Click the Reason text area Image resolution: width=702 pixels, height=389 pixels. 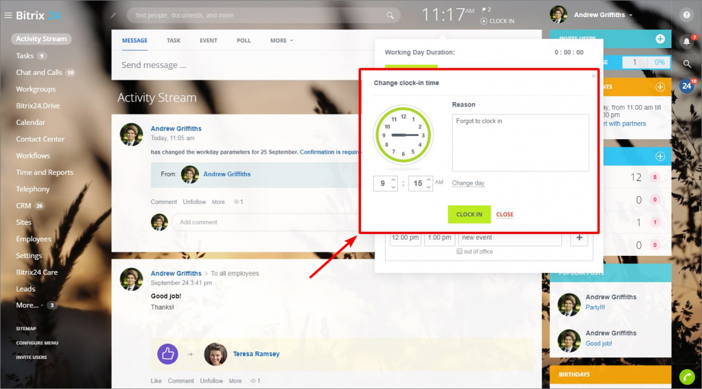(520, 143)
